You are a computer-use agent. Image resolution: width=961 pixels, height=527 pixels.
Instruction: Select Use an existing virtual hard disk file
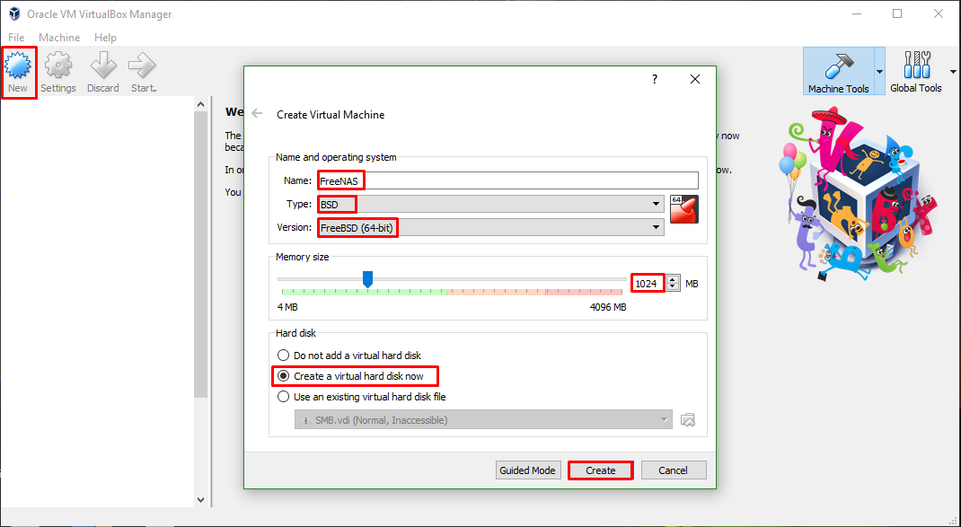(x=362, y=397)
